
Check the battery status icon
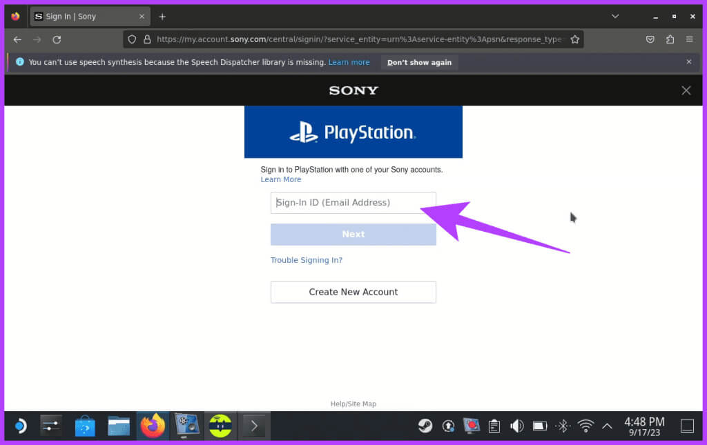click(x=540, y=426)
